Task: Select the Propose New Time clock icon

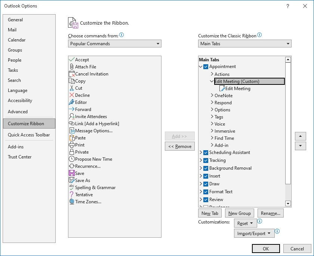Action: pyautogui.click(x=72, y=159)
